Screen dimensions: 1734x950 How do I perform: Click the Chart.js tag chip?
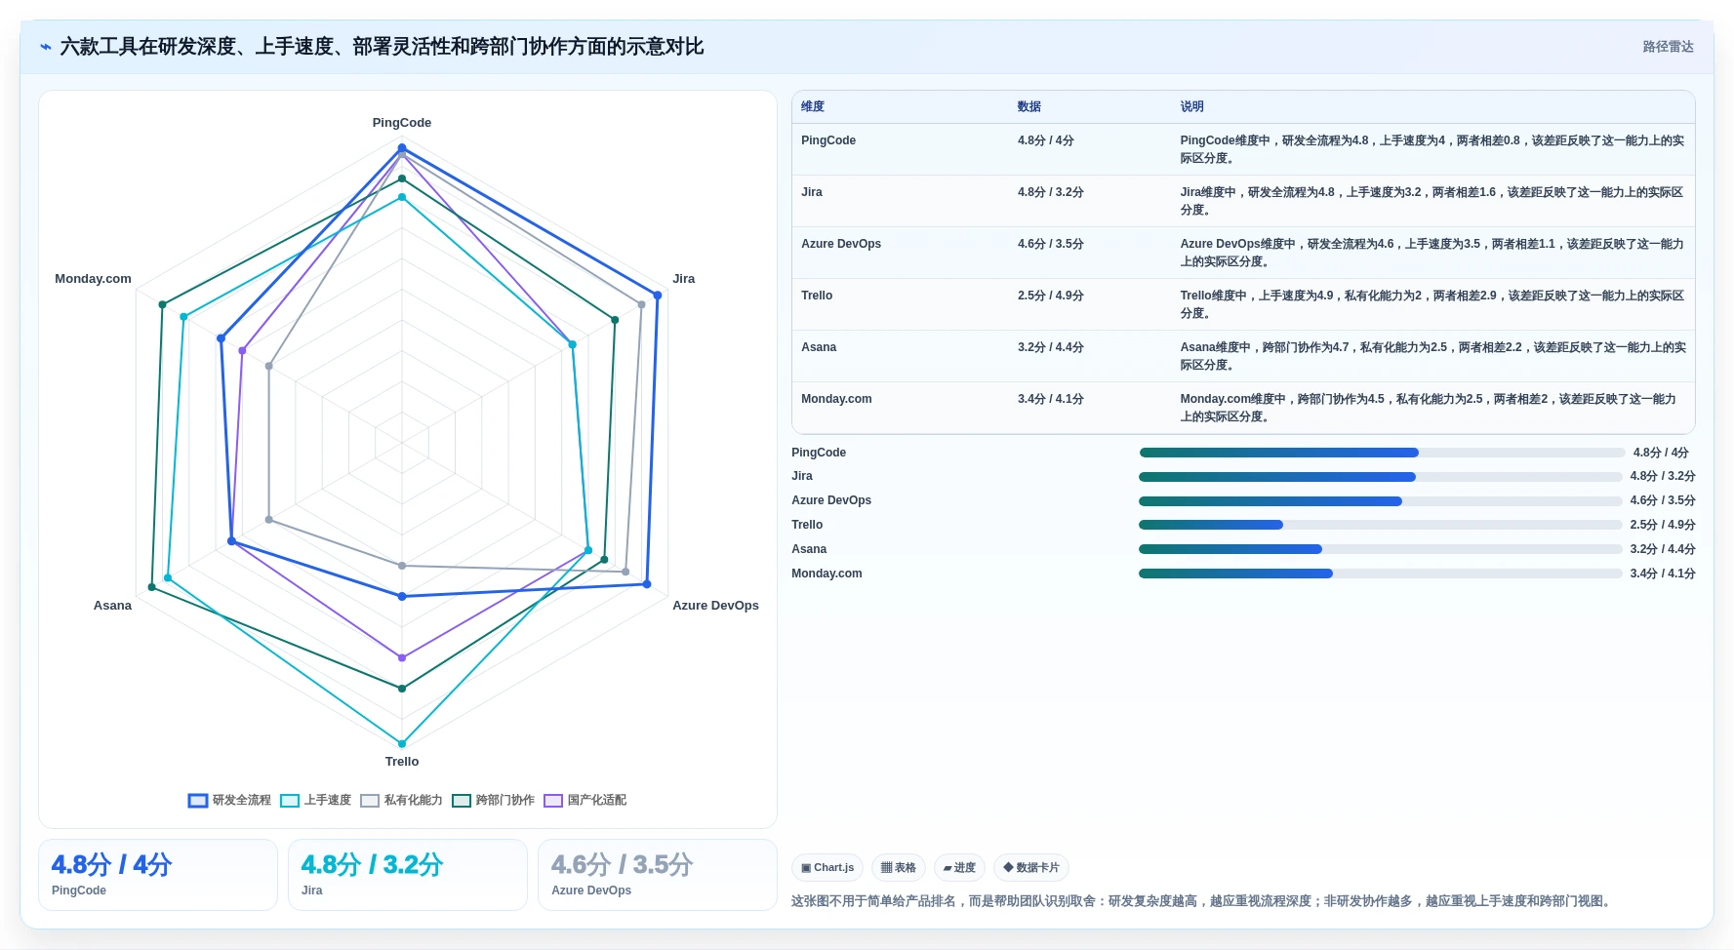(x=827, y=867)
